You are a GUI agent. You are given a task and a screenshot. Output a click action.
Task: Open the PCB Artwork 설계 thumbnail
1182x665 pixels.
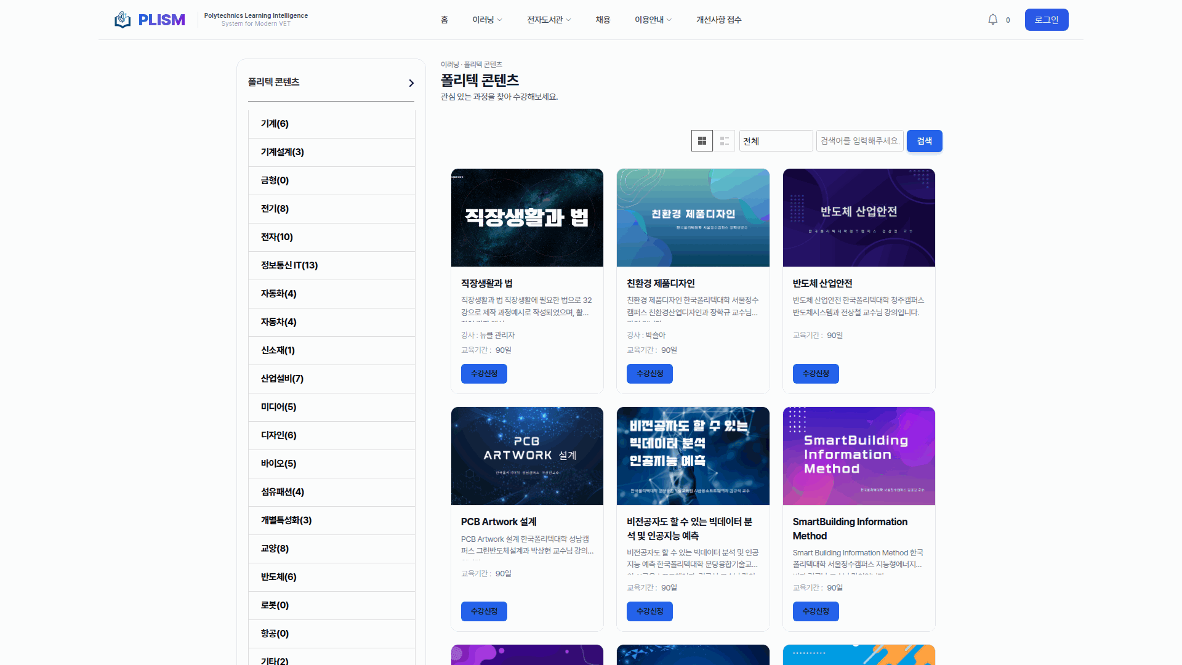(x=527, y=456)
